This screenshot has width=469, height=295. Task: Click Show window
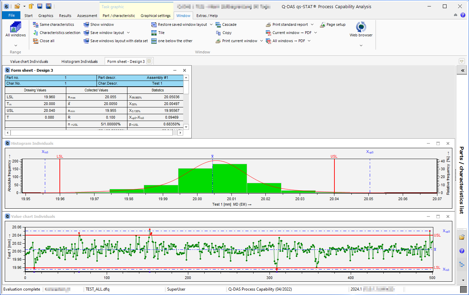[x=99, y=24]
